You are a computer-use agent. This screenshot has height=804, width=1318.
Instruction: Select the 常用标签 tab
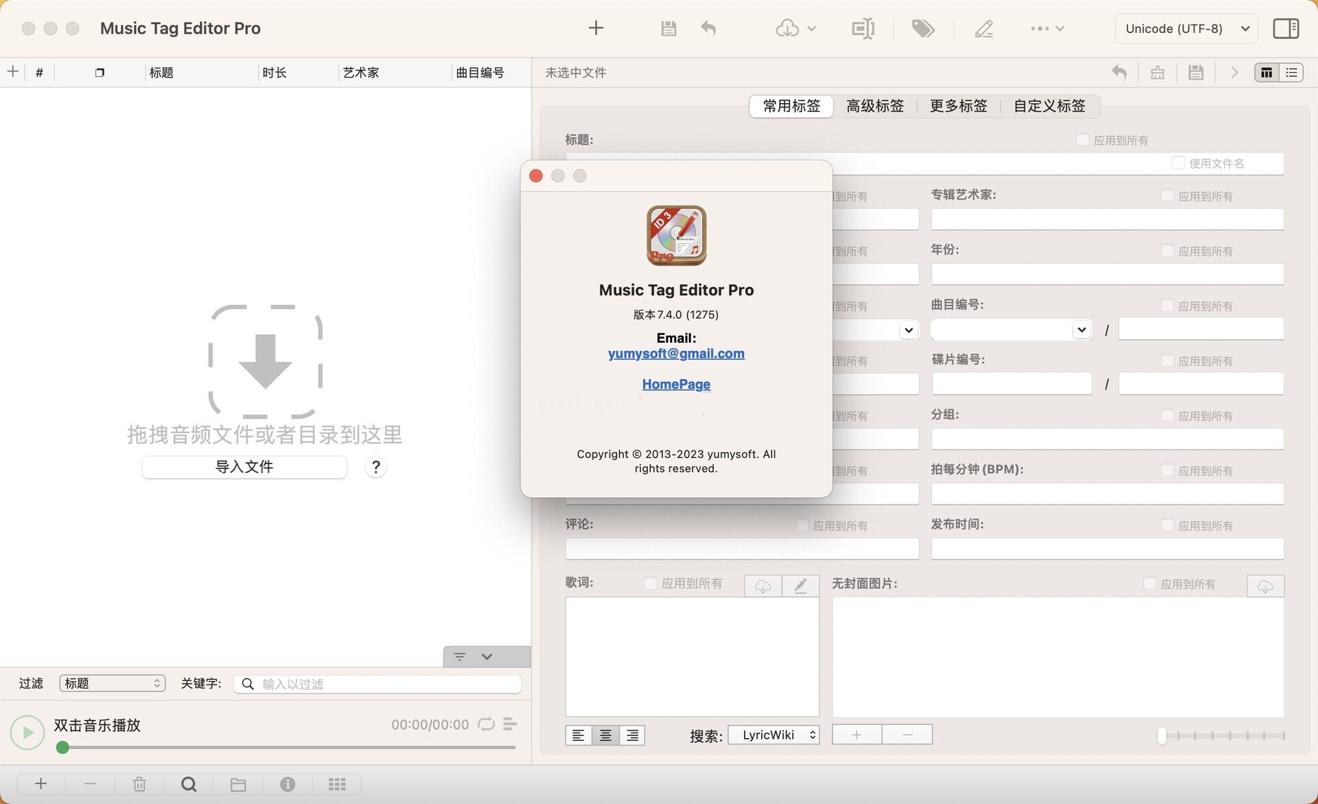pyautogui.click(x=791, y=106)
